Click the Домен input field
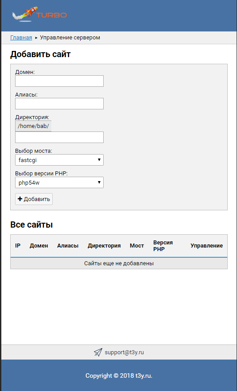 click(x=59, y=81)
